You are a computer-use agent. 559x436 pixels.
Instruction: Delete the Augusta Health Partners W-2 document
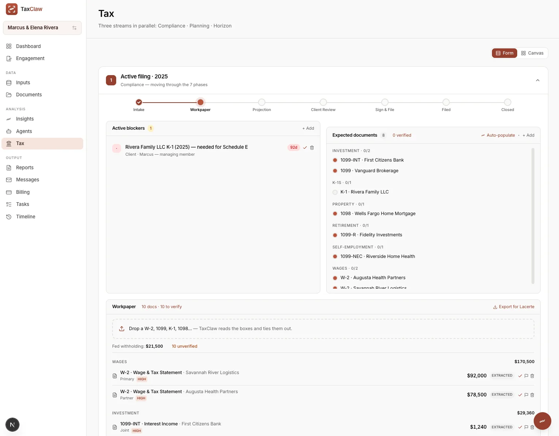[532, 395]
